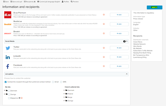
Task: Click the green NEXT button
Action: (x=154, y=7)
